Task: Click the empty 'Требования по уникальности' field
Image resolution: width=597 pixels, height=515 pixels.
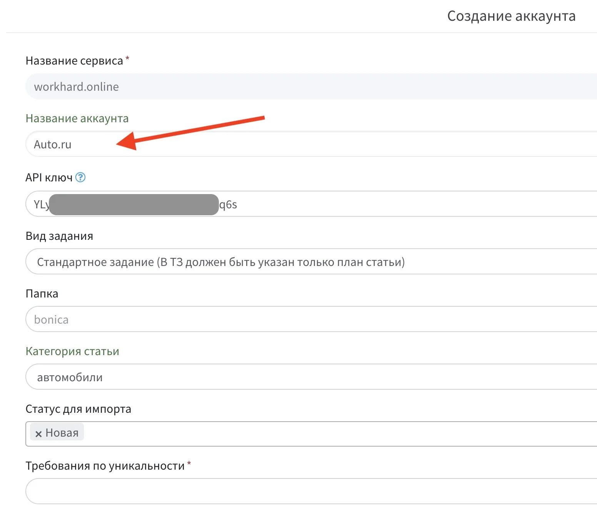Action: tap(311, 492)
